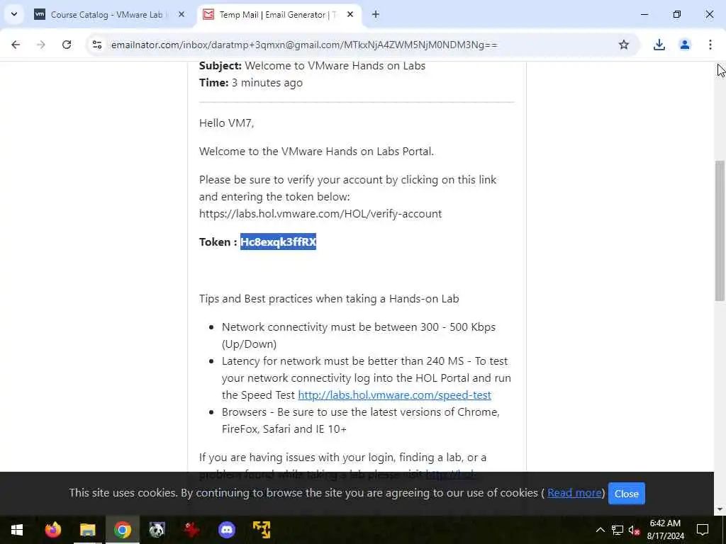
Task: Click the browser forward arrow
Action: coord(41,45)
